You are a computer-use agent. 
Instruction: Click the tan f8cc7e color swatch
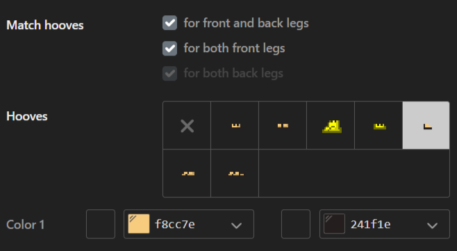pos(139,224)
